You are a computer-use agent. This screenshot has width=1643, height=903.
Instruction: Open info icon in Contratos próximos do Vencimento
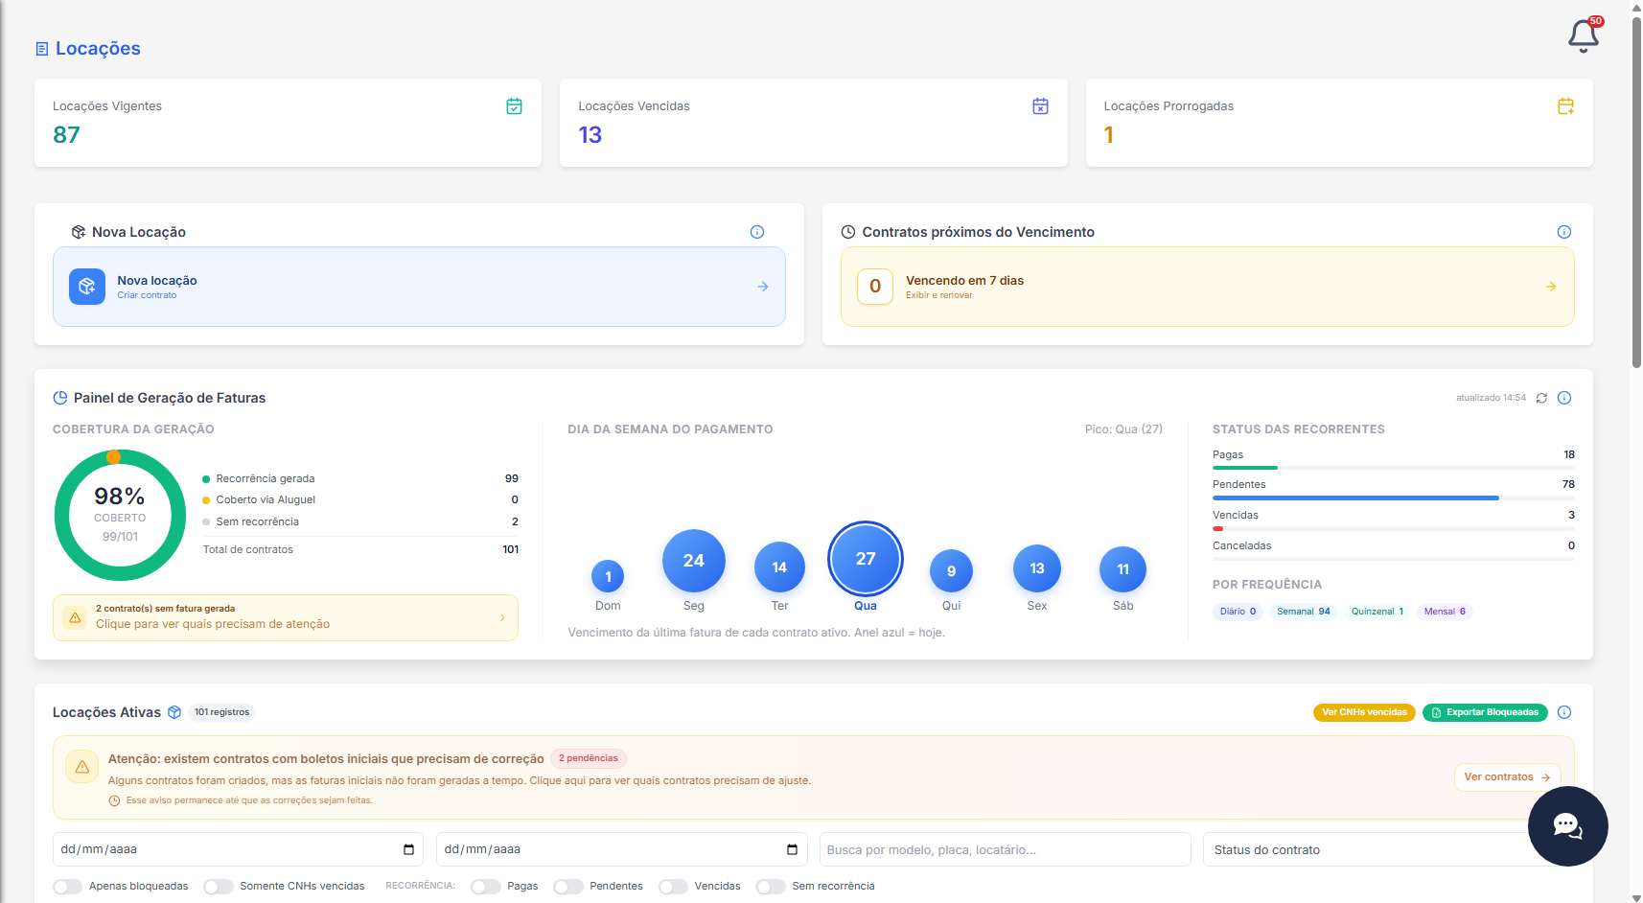[x=1564, y=232]
